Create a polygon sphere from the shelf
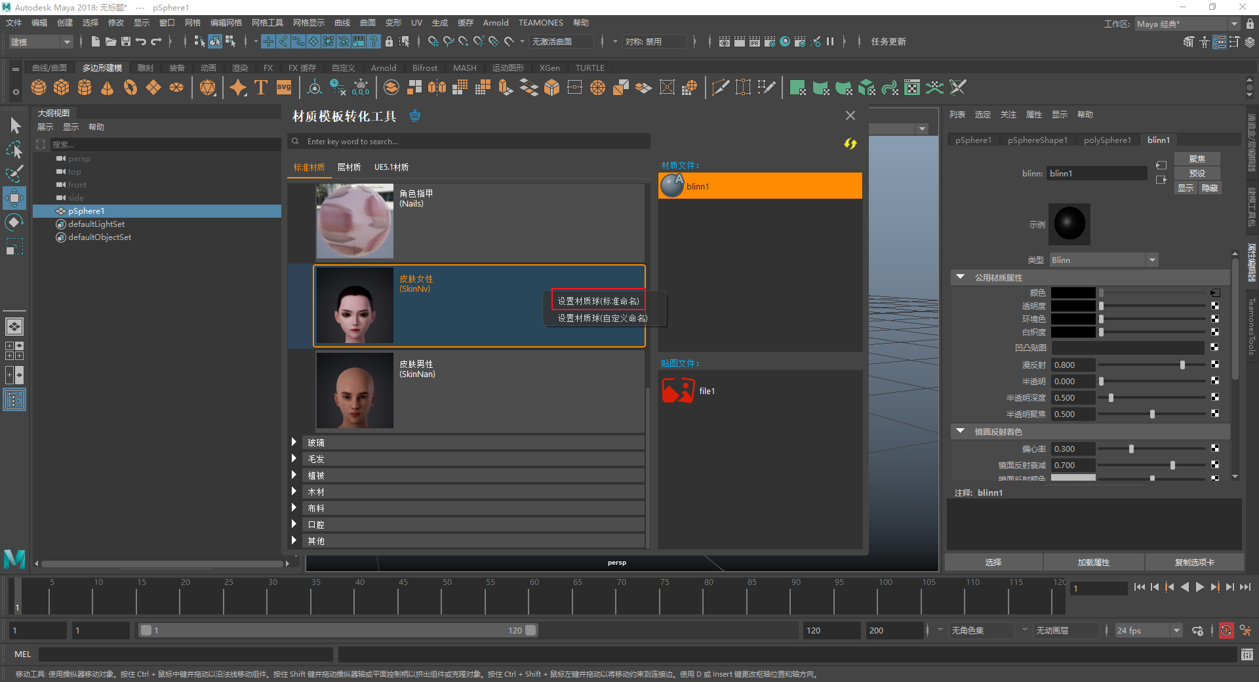The image size is (1259, 682). click(39, 87)
